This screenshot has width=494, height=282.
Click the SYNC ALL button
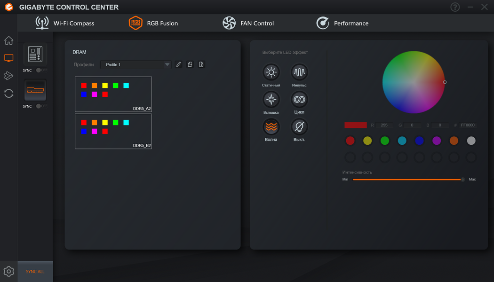[x=35, y=271]
